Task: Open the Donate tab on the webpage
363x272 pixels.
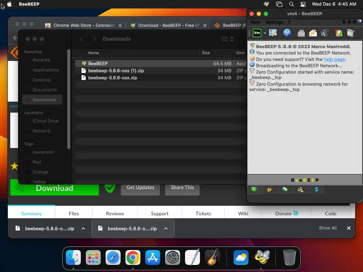Action: tap(286, 214)
